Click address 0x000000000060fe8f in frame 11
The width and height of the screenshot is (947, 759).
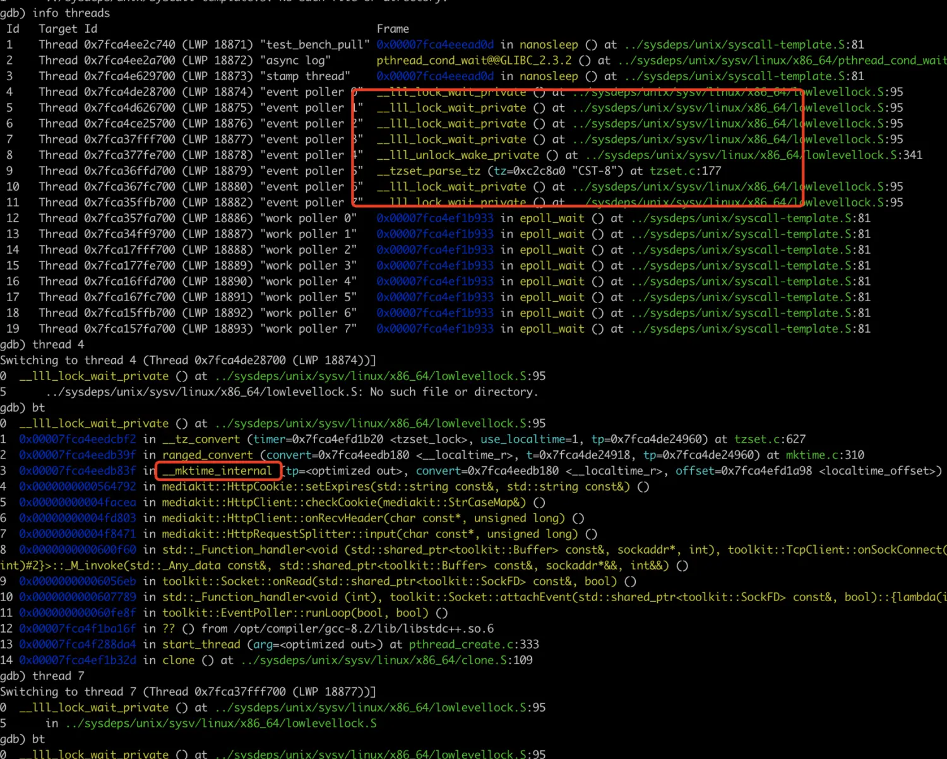(x=78, y=613)
